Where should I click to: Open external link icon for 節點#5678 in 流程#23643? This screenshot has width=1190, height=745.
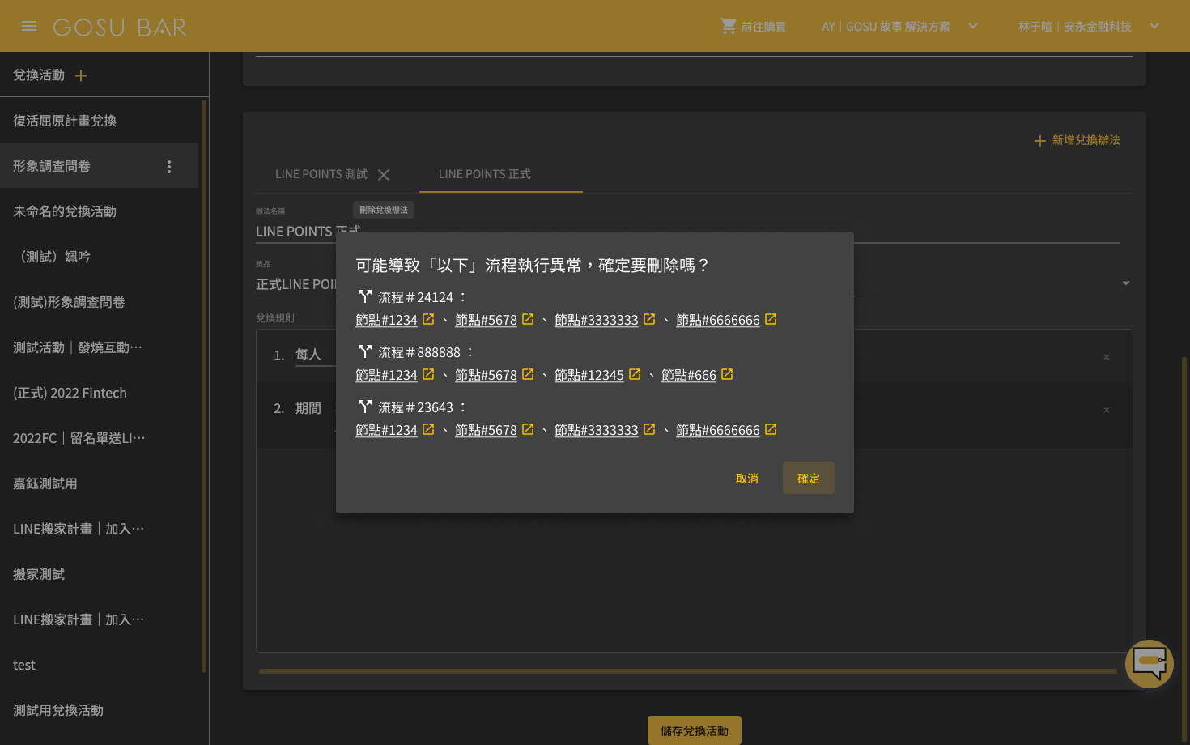pyautogui.click(x=528, y=429)
